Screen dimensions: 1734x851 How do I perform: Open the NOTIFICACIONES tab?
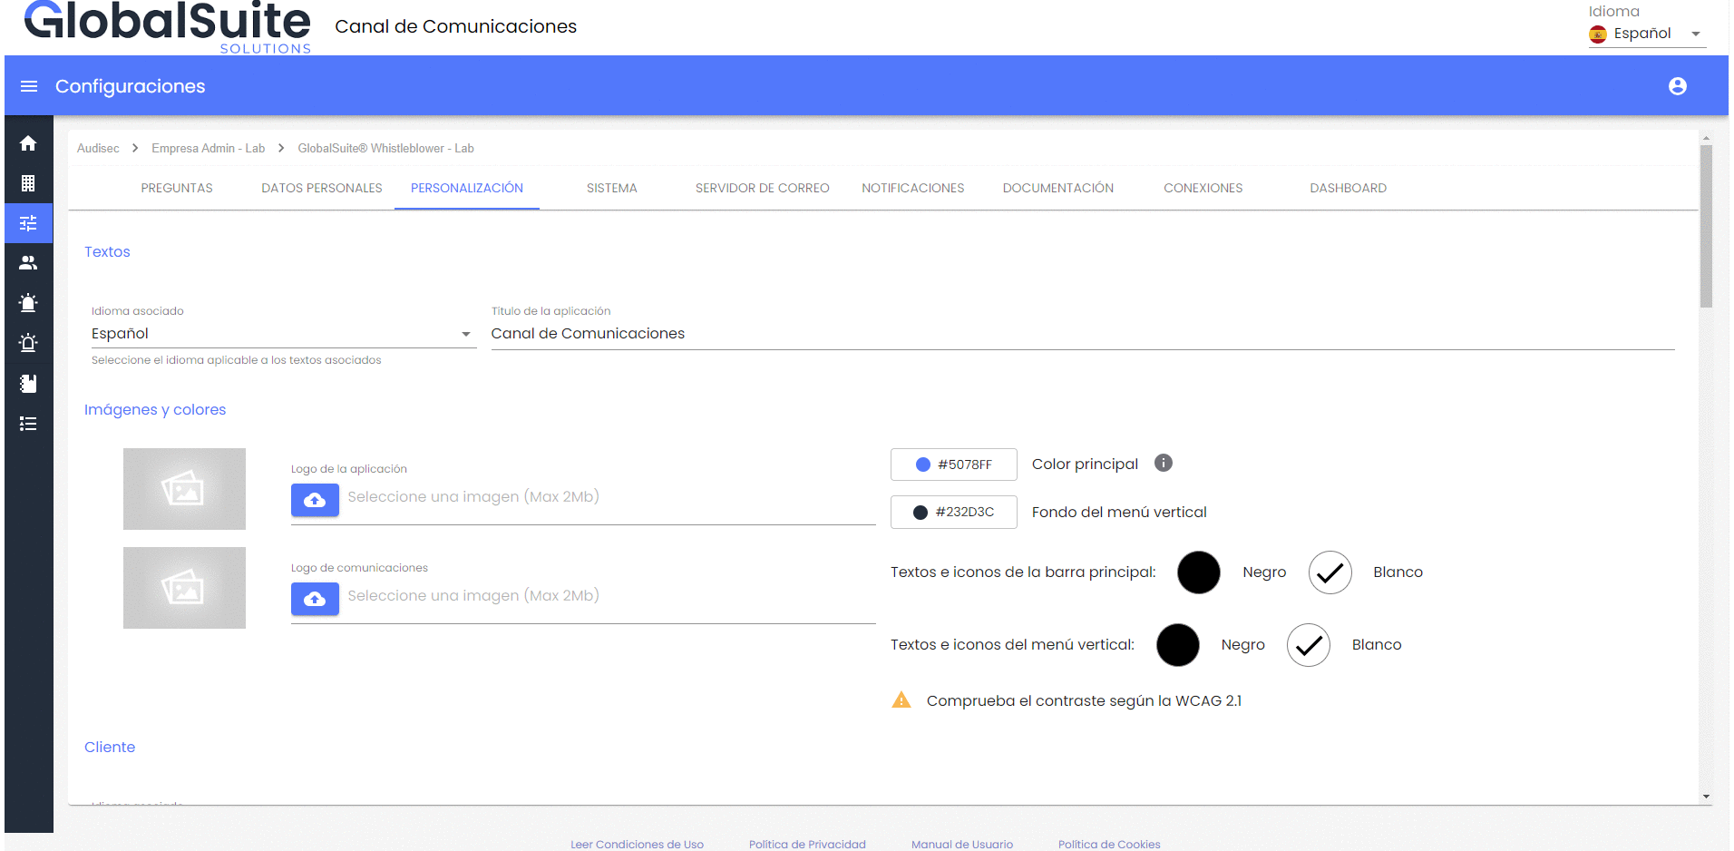click(912, 188)
